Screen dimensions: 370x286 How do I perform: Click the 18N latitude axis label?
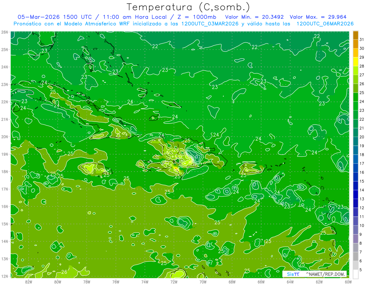5,172
